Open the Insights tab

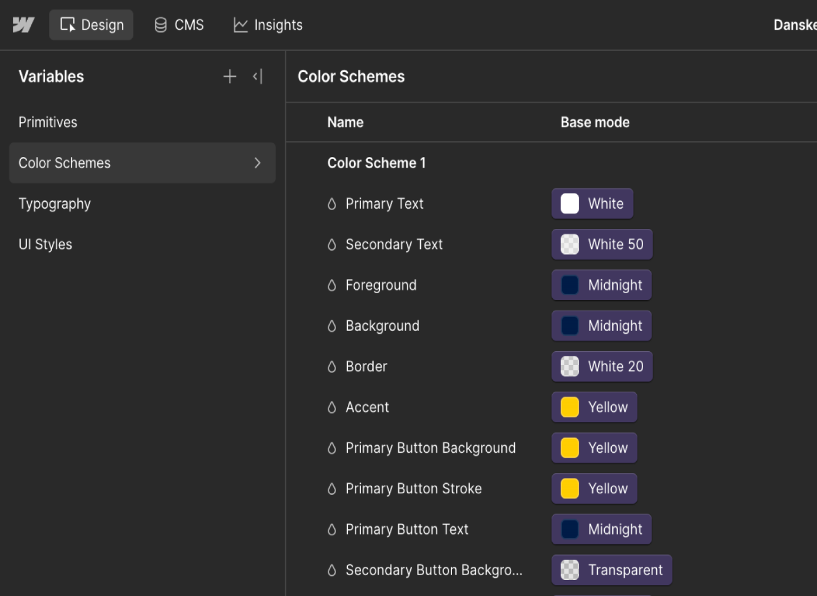pyautogui.click(x=268, y=25)
